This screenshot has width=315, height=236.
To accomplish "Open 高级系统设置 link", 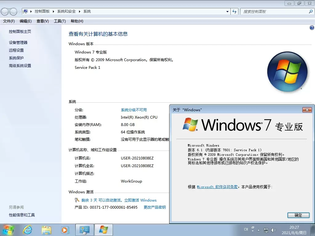I will point(20,66).
